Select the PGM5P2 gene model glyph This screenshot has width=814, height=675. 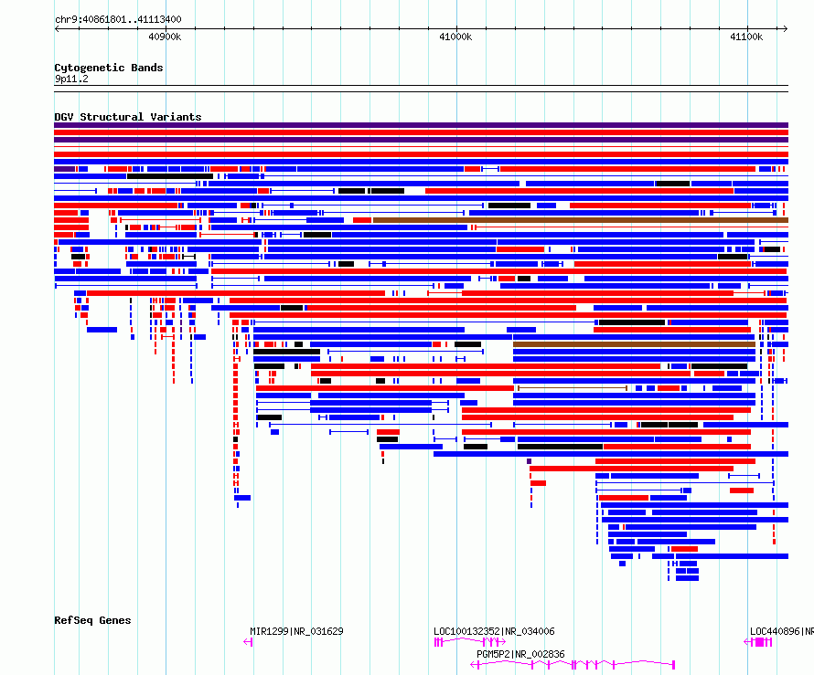(x=573, y=665)
